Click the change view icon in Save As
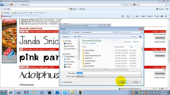The image size is (170, 95). click(133, 36)
